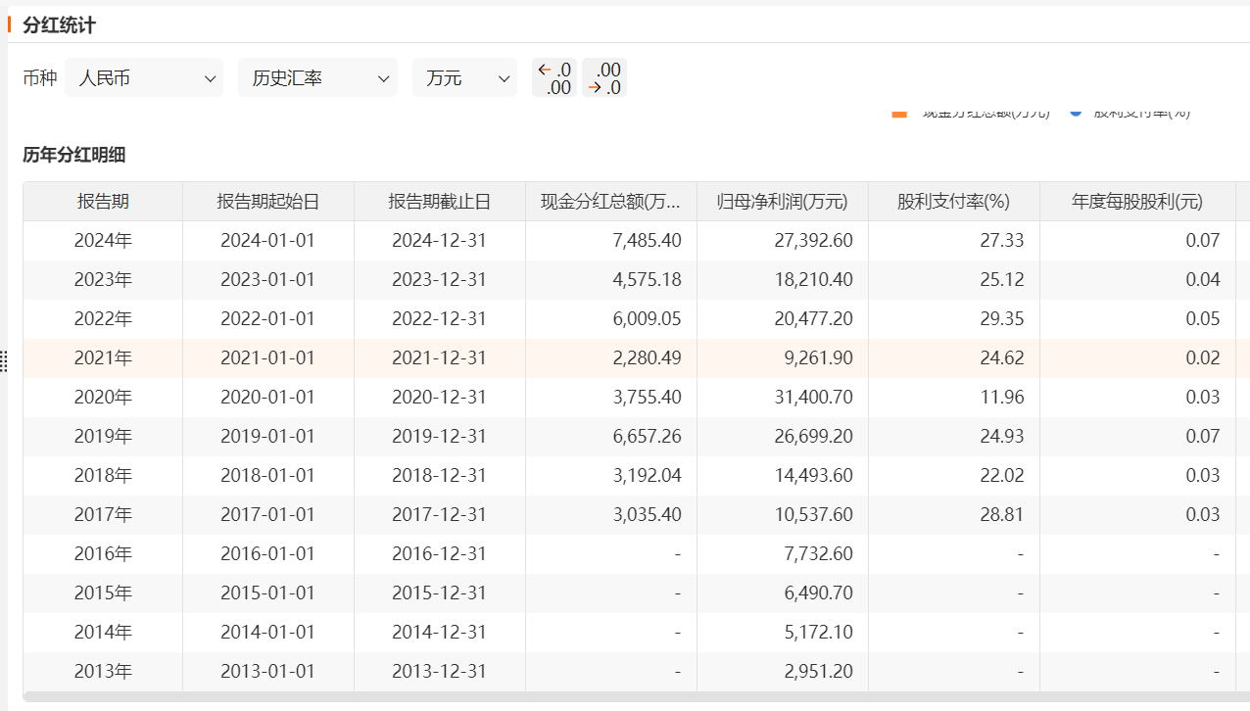1250x711 pixels.
Task: Sort by 股利支付率(%) column header
Action: [954, 202]
